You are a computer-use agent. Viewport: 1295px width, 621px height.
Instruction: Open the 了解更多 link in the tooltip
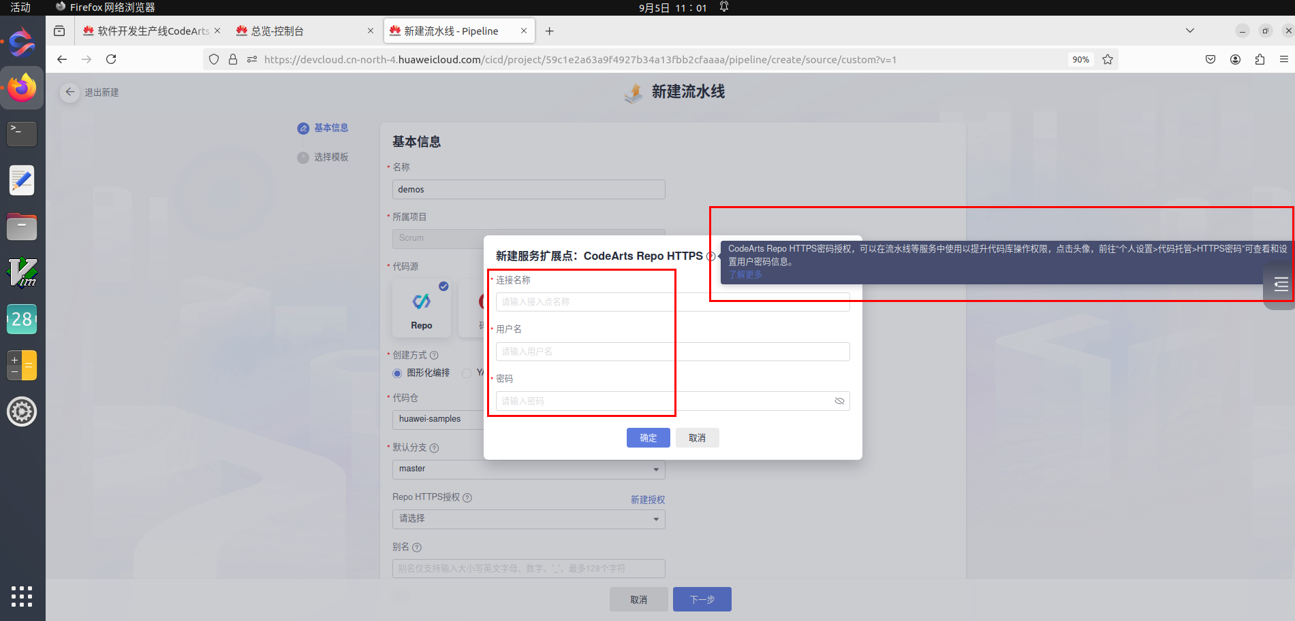pos(745,275)
